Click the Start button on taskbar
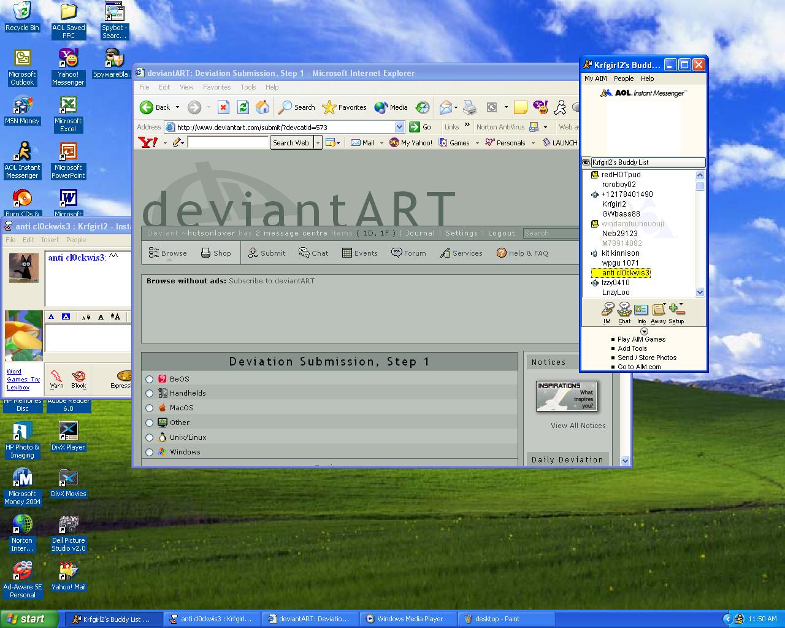 30,619
